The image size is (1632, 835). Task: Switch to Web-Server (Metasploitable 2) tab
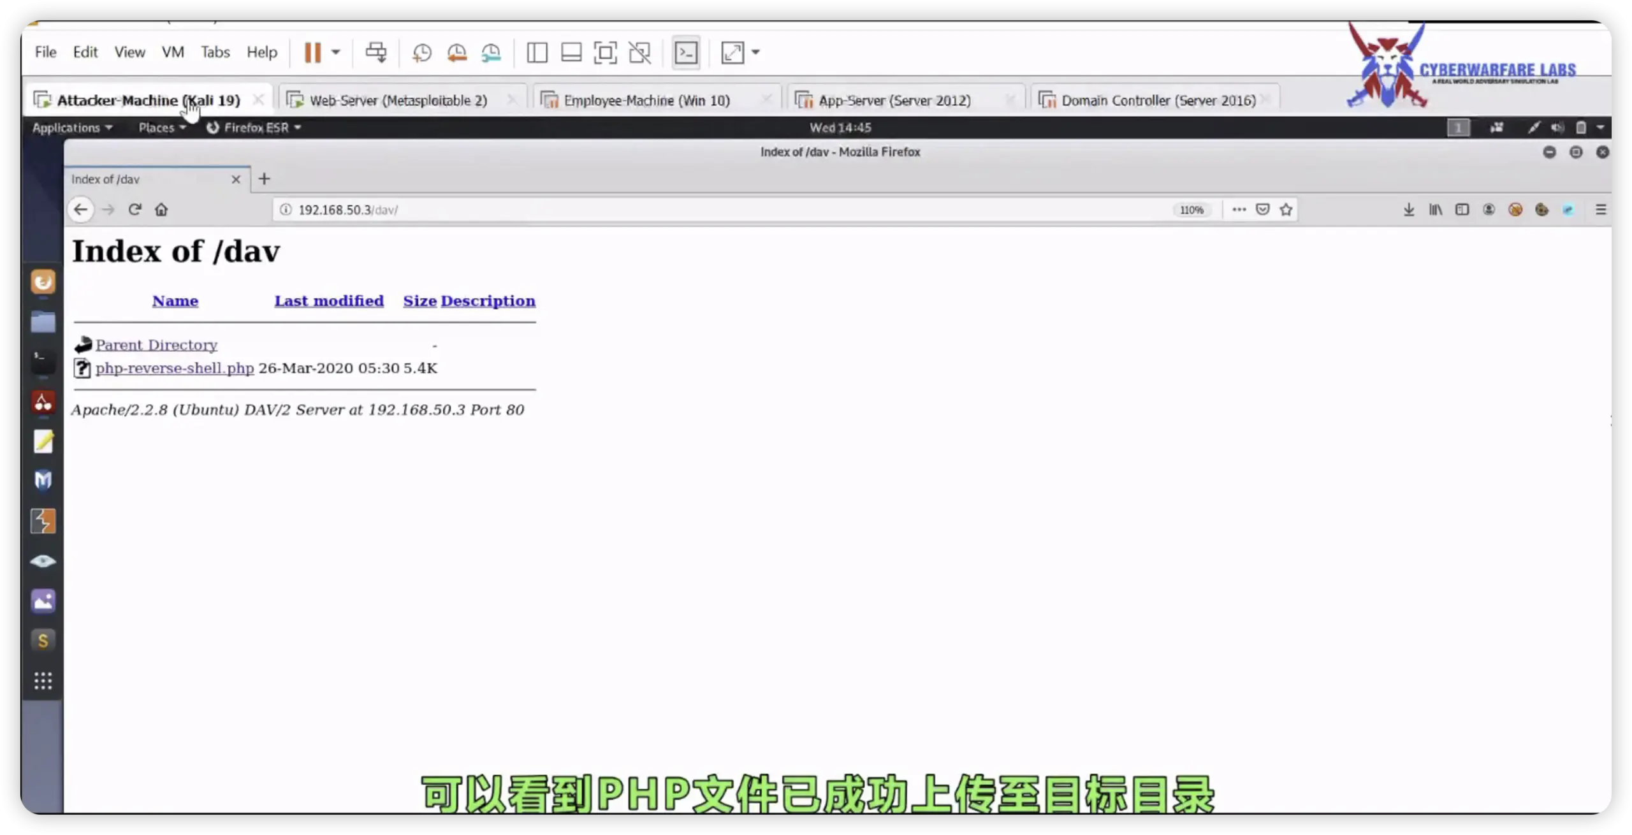tap(398, 100)
